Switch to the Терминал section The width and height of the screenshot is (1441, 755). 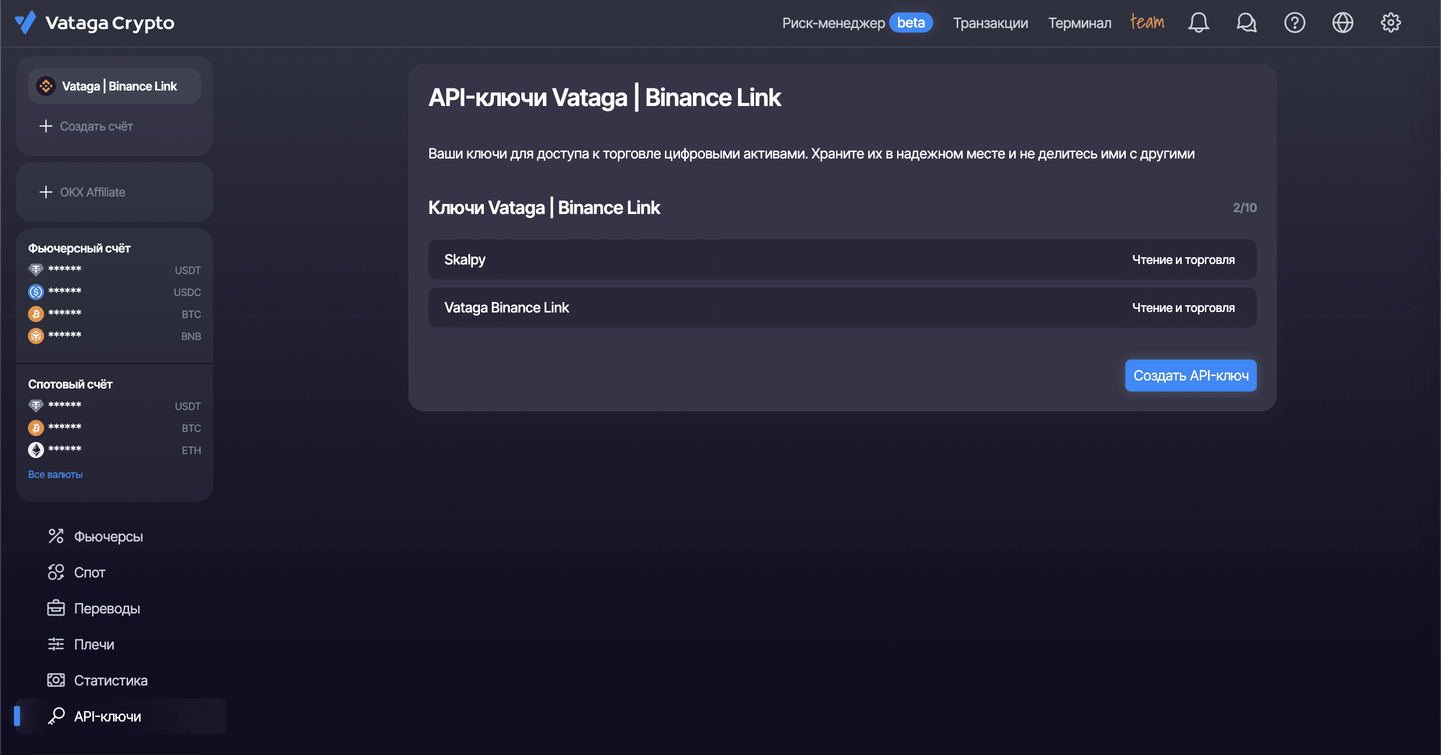[1079, 23]
